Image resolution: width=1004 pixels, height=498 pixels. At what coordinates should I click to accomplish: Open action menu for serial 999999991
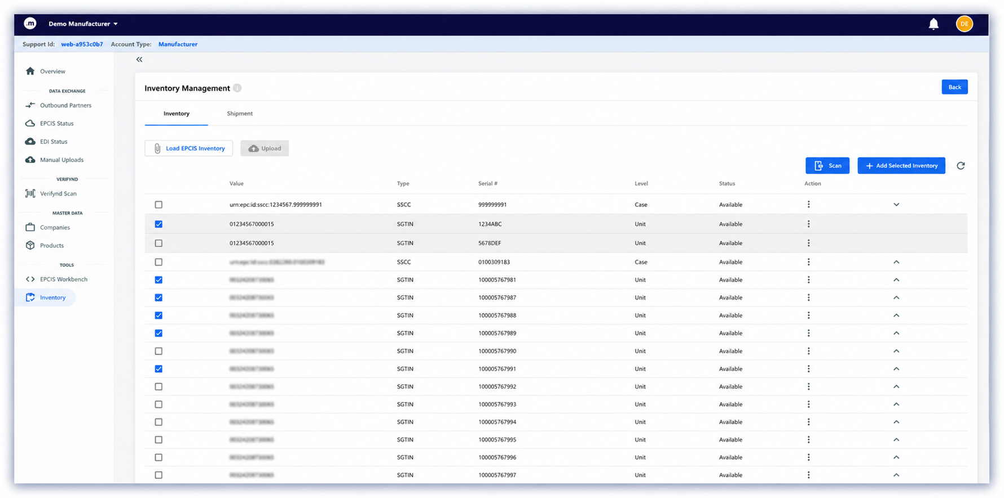[808, 204]
